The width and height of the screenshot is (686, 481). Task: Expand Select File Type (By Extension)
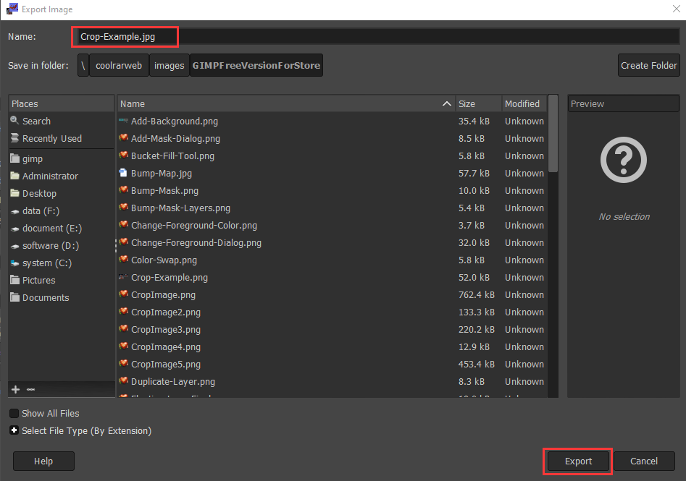(14, 430)
